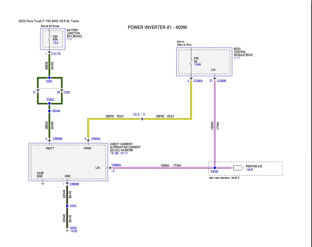Screen dimensions: 312x247
Task: Follow the G303 ground link
Action: pos(73,228)
